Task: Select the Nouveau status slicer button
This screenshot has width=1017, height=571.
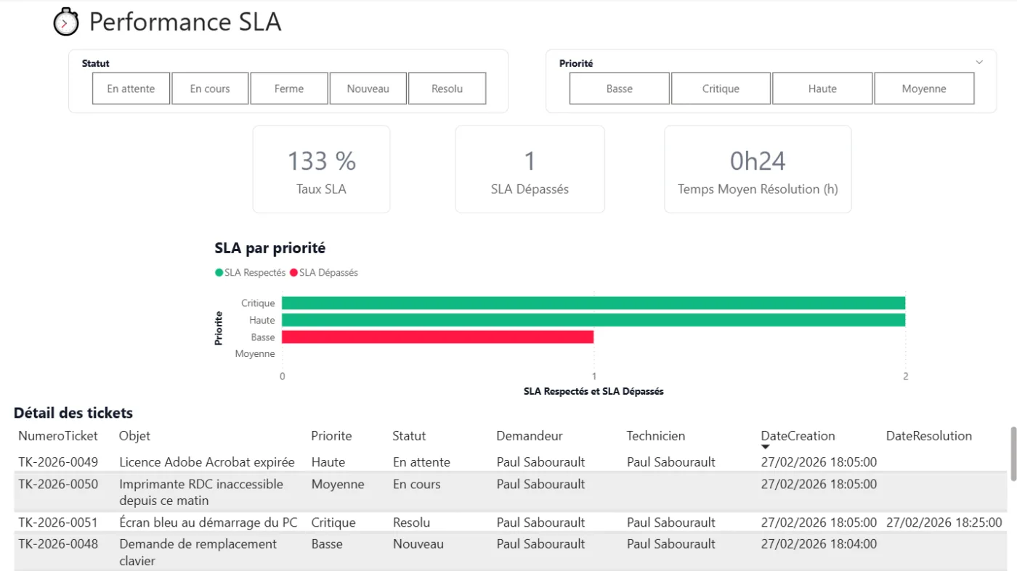Action: click(x=368, y=89)
